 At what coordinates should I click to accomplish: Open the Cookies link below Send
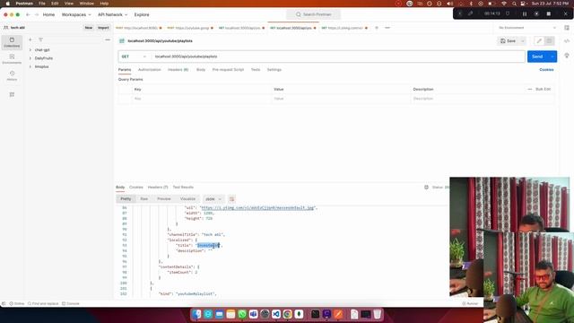coord(546,70)
